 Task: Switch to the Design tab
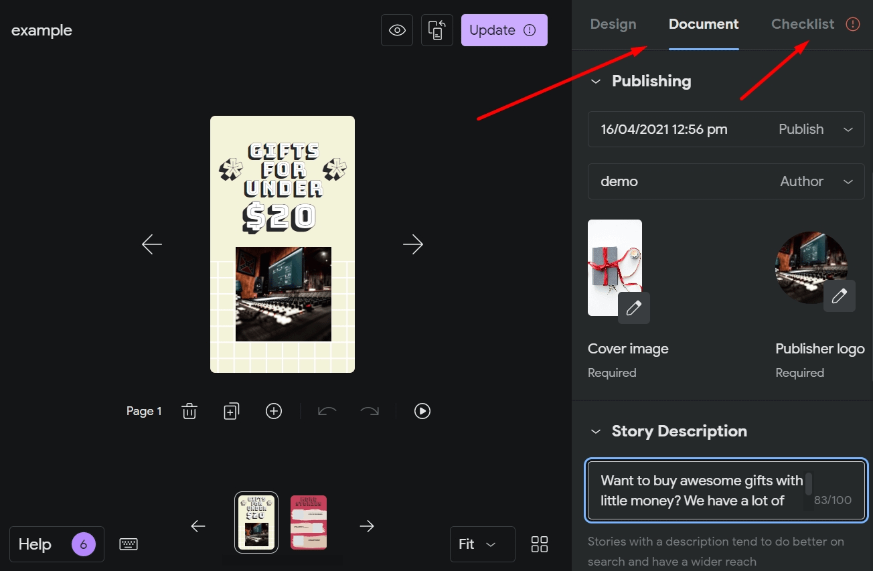coord(613,24)
